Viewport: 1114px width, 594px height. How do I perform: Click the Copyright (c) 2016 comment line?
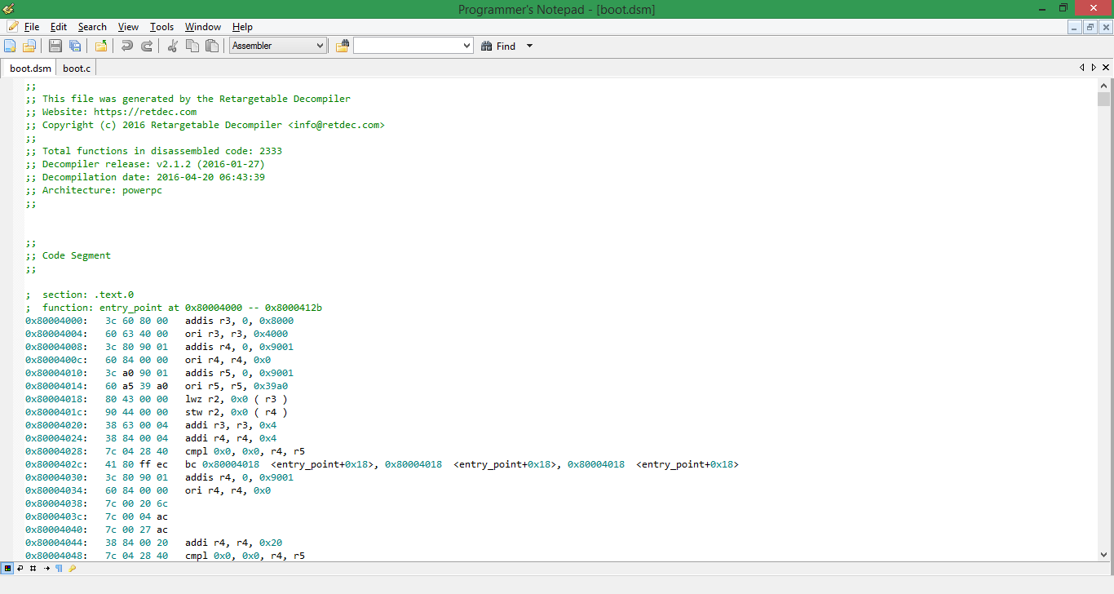[x=205, y=125]
